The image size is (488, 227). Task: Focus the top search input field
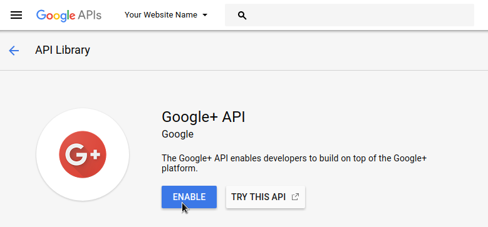click(x=350, y=15)
